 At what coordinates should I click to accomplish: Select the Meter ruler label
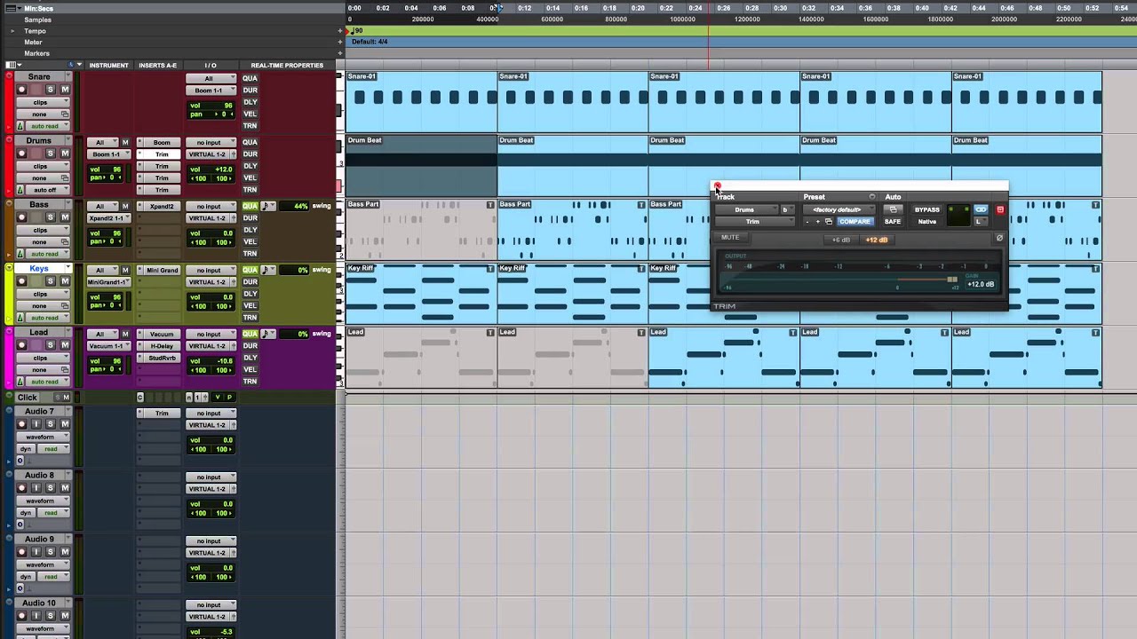(33, 42)
